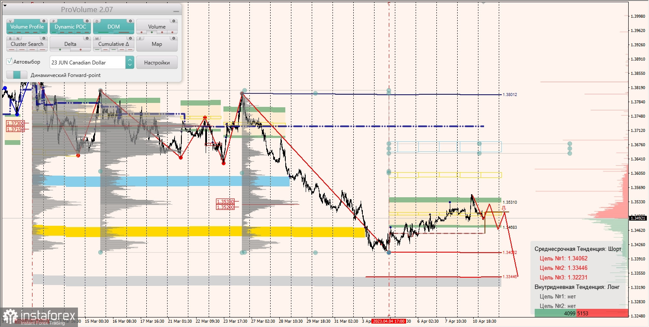Open settings gear on DOM button
This screenshot has width=649, height=327.
(x=130, y=21)
